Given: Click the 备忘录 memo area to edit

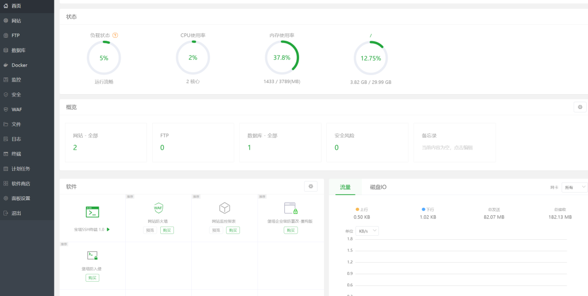Looking at the screenshot, I should point(455,142).
